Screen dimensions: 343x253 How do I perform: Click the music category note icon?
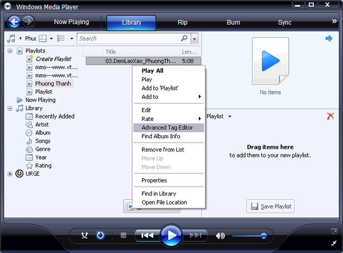[x=11, y=38]
